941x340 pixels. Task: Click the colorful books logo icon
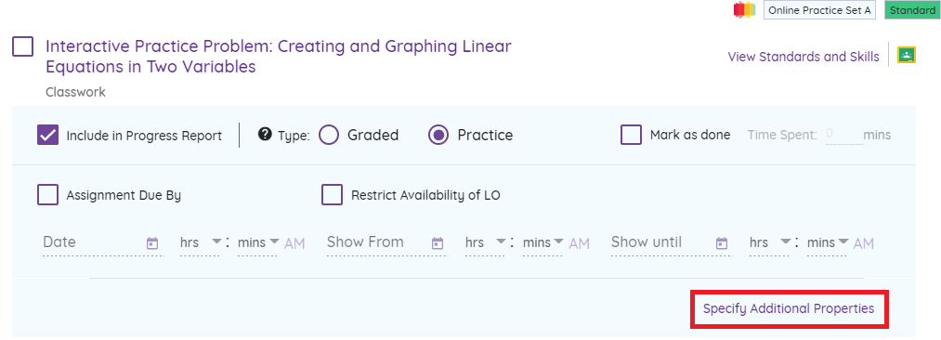click(744, 10)
